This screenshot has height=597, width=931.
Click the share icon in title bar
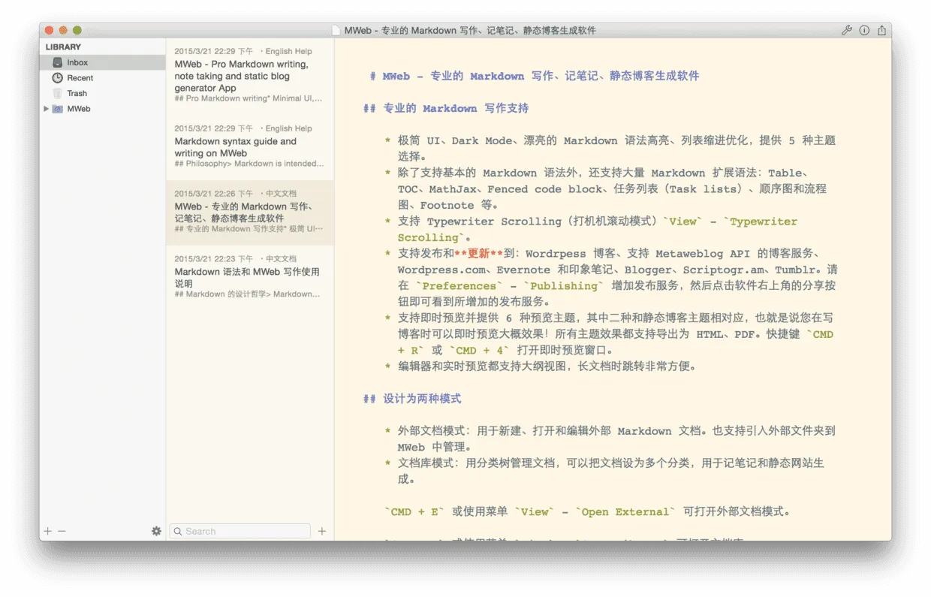pos(882,31)
